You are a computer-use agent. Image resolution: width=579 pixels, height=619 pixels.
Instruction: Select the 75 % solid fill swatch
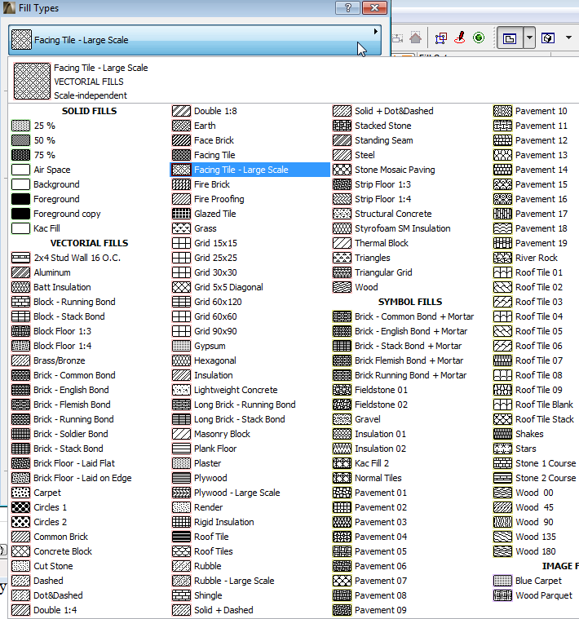point(20,155)
